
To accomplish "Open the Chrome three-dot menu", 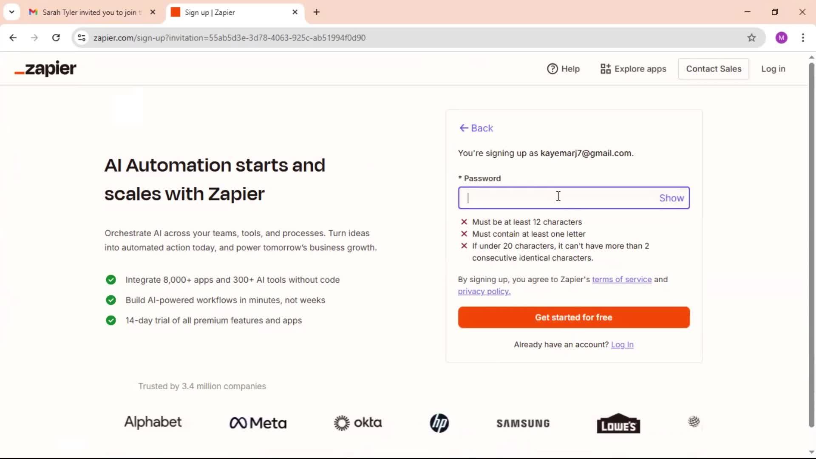I will [x=803, y=38].
